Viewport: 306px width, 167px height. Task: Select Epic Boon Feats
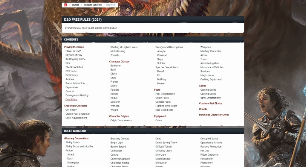(164, 110)
